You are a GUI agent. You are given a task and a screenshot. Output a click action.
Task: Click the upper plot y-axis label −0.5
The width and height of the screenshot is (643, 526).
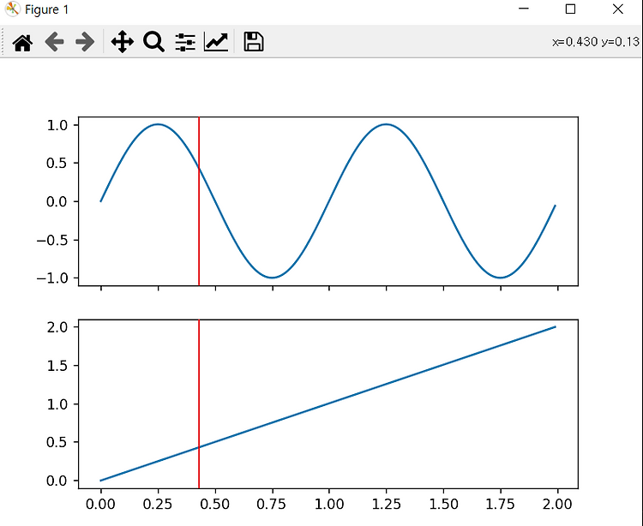(52, 240)
